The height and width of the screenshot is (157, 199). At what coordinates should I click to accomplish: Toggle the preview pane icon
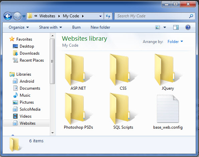click(x=176, y=27)
